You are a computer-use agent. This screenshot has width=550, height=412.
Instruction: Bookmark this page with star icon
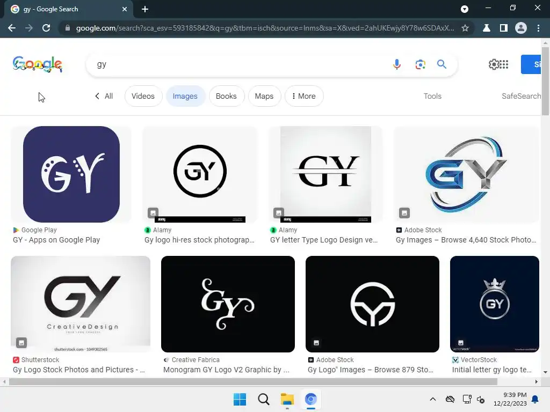(x=465, y=28)
